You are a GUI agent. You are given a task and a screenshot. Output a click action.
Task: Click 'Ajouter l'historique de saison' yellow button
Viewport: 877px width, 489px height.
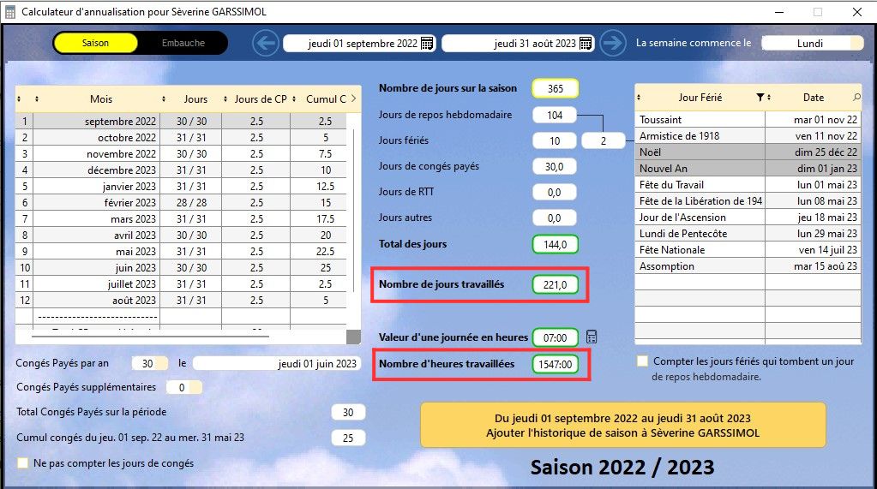coord(622,426)
